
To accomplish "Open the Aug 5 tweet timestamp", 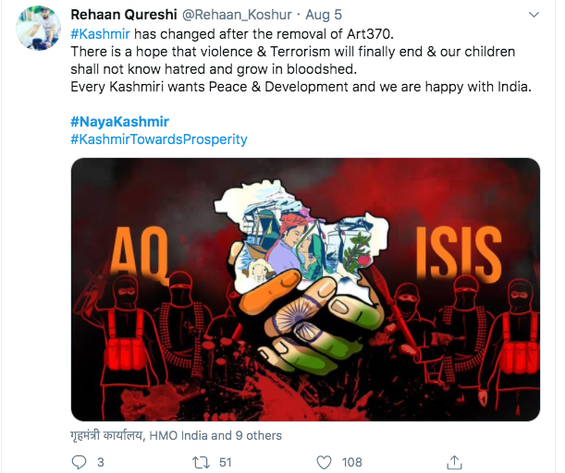I will pos(324,15).
